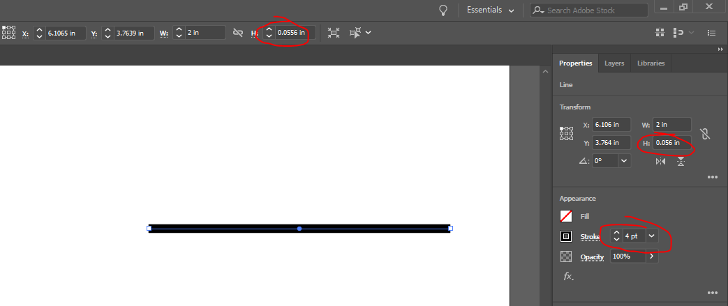Click the Y position field in control bar

click(x=134, y=33)
